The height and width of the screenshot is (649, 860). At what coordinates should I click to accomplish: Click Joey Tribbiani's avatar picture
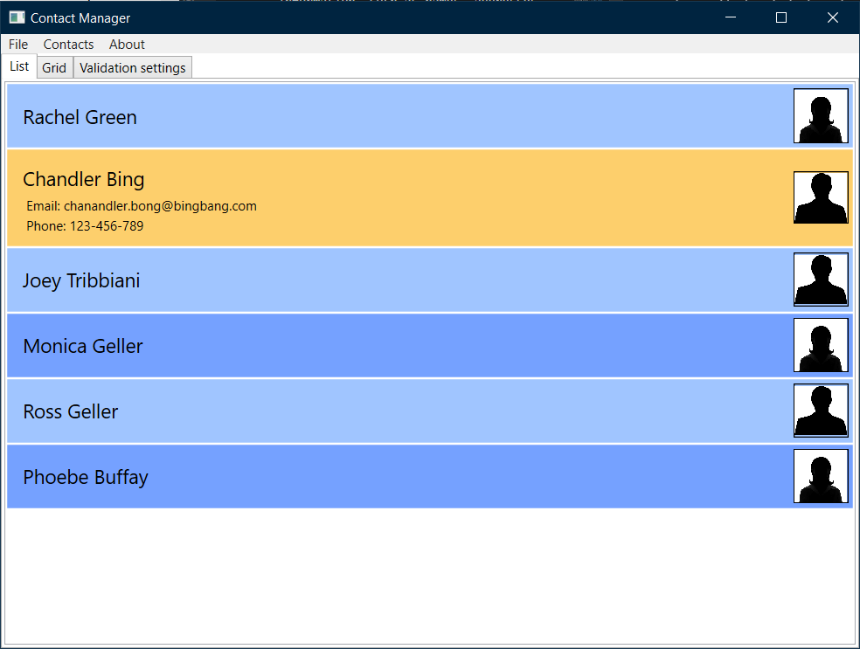tap(821, 280)
